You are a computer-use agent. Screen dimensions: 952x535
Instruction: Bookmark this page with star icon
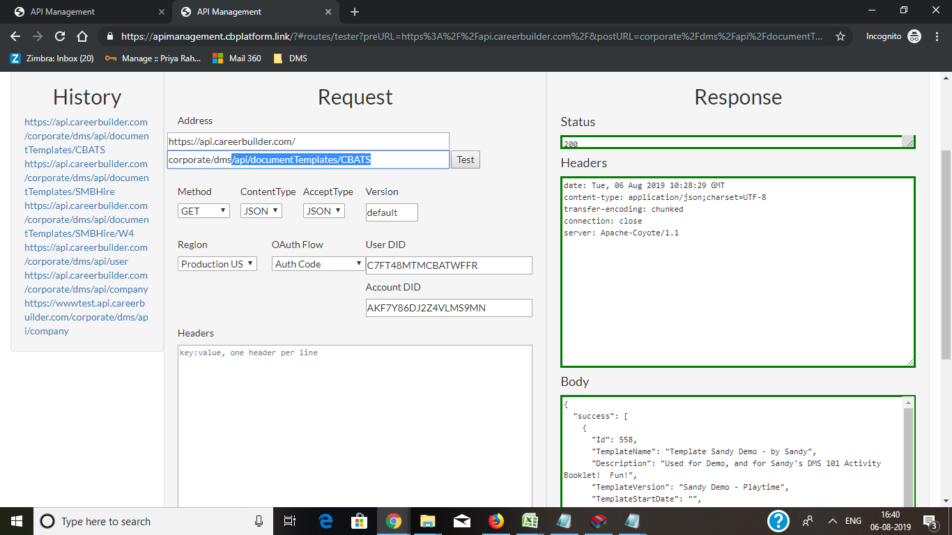tap(840, 36)
